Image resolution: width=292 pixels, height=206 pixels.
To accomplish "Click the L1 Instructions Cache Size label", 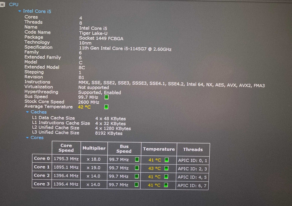I will (x=61, y=123).
